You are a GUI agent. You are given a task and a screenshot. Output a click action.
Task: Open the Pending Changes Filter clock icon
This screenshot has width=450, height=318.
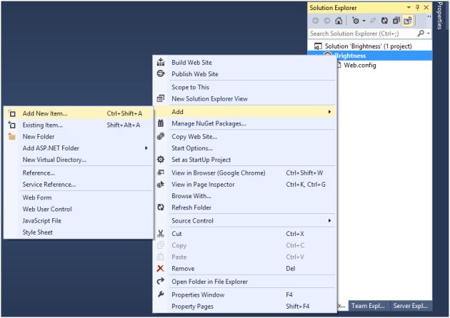(355, 21)
